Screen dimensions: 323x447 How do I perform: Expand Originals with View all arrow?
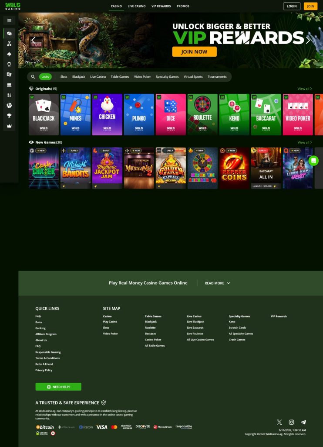pyautogui.click(x=305, y=89)
